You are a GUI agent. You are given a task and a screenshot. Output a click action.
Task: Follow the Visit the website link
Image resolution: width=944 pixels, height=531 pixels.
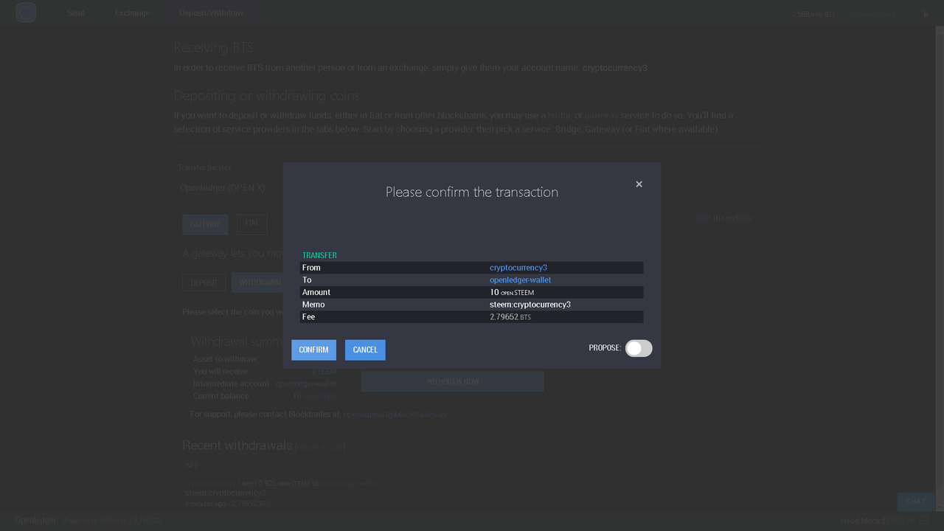(724, 218)
